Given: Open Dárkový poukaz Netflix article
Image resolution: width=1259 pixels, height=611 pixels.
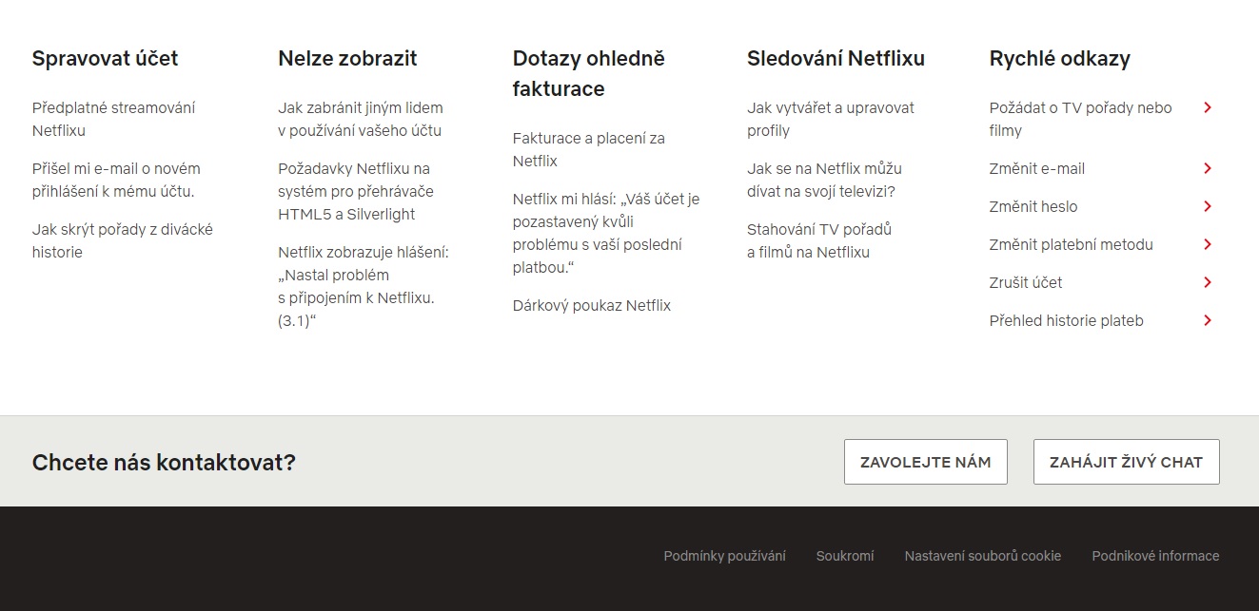Looking at the screenshot, I should pyautogui.click(x=592, y=305).
